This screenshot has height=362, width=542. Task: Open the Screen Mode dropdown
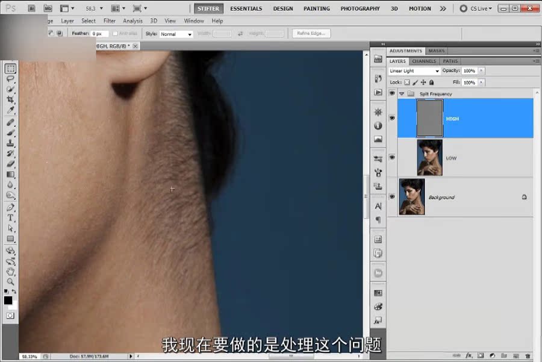pyautogui.click(x=140, y=8)
